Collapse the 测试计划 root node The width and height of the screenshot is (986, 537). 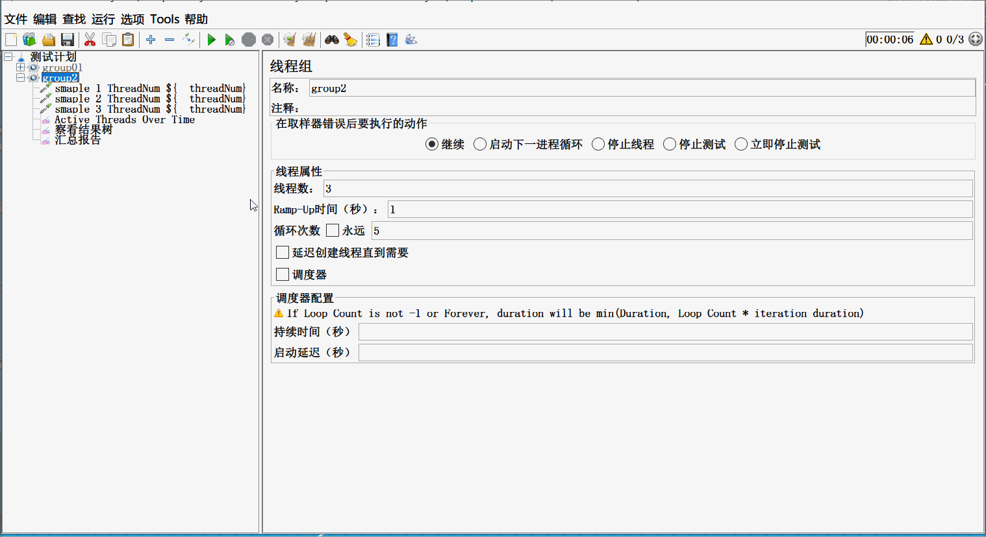(x=7, y=56)
